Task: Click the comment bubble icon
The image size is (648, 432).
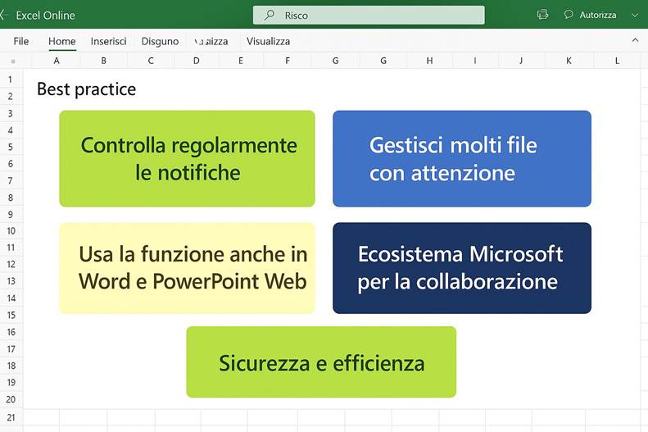Action: click(569, 15)
